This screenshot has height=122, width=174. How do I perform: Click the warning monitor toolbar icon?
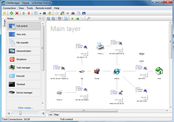point(62,13)
